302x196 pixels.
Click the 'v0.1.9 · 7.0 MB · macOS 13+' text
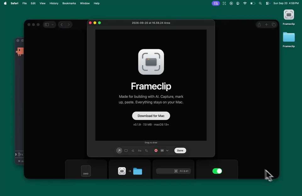(151, 124)
